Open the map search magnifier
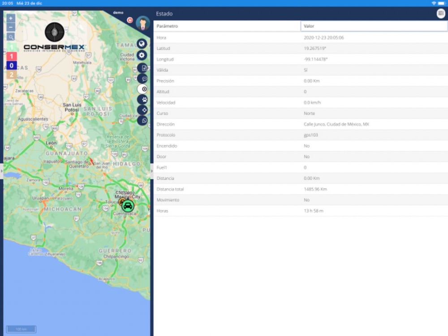Viewport: 448px width, 336px height. pos(11,37)
